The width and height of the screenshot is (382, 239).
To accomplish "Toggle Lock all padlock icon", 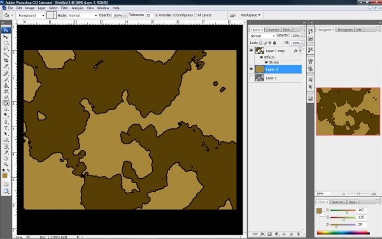I will pyautogui.click(x=274, y=43).
